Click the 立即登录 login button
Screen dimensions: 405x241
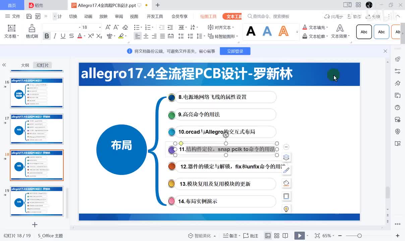point(235,51)
